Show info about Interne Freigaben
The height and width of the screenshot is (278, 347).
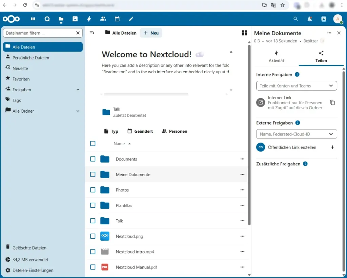297,74
